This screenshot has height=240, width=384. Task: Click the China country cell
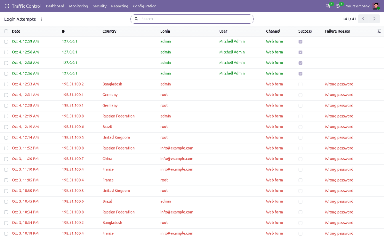(x=107, y=159)
